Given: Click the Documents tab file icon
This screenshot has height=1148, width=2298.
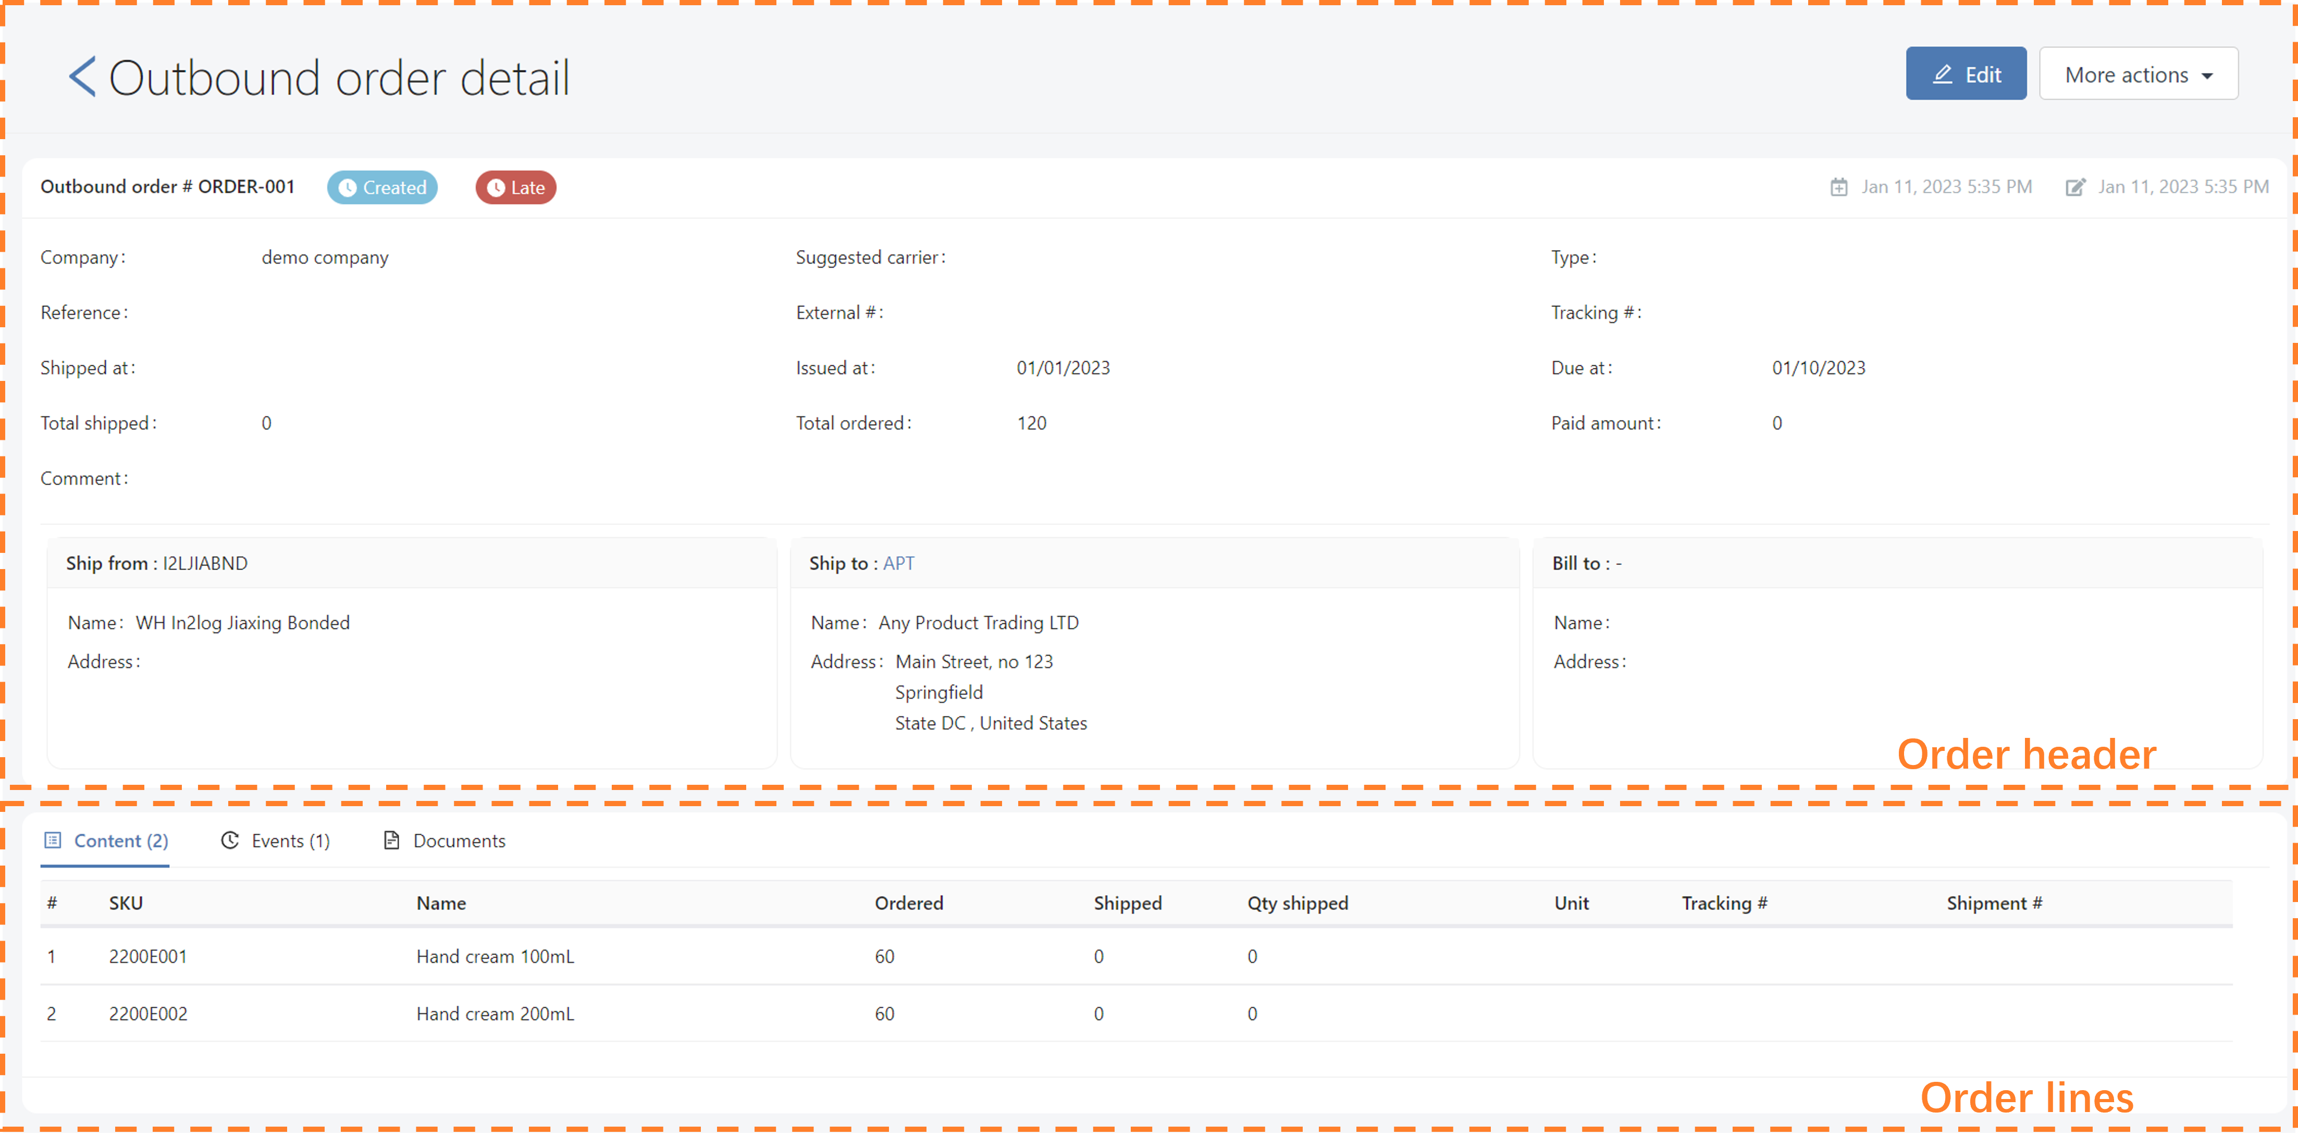Looking at the screenshot, I should coord(391,840).
